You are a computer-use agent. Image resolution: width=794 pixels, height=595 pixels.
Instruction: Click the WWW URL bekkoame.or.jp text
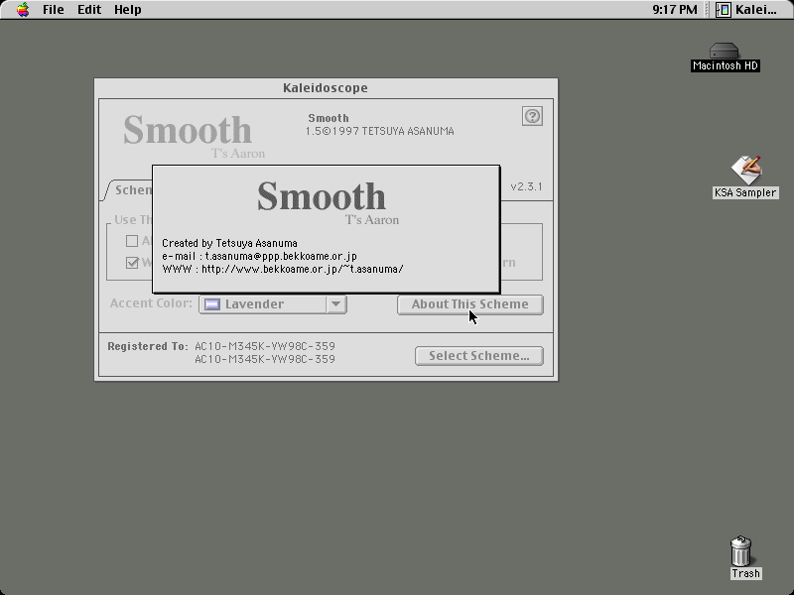[x=303, y=269]
